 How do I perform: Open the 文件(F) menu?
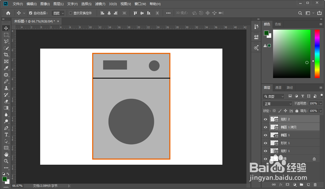click(x=18, y=4)
